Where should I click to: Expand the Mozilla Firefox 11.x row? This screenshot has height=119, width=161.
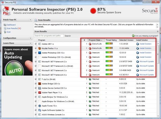[35, 48]
